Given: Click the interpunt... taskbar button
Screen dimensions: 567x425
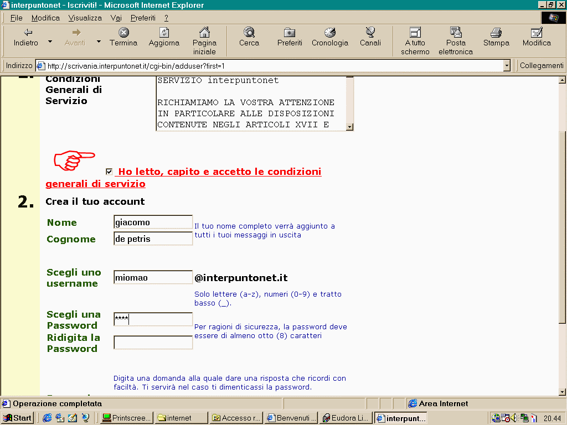Looking at the screenshot, I should tap(401, 418).
